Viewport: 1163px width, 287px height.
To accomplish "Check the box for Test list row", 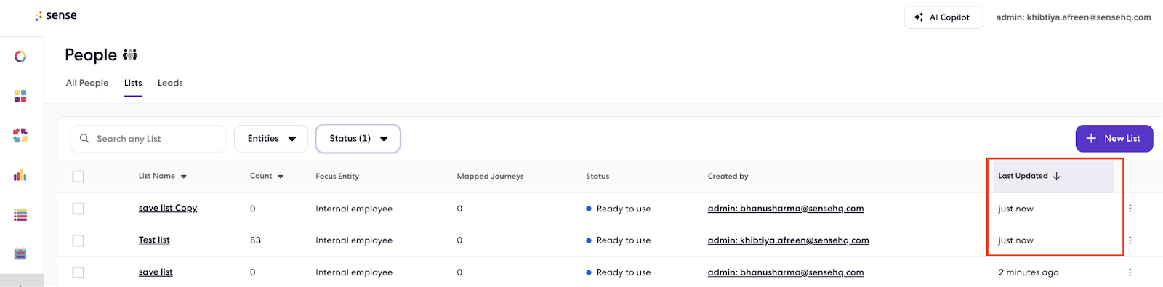I will point(79,240).
